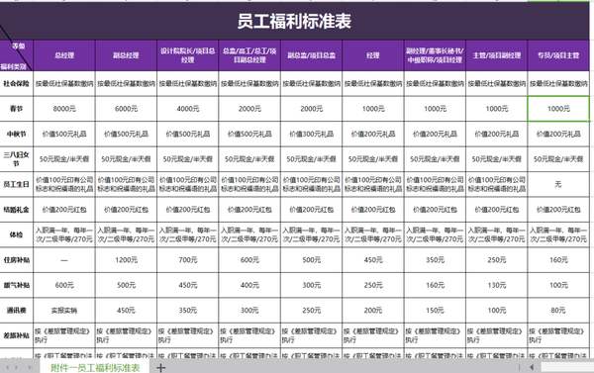Select the title cell 员工福利标准表
Viewport: 594px width, 373px height.
click(x=294, y=21)
